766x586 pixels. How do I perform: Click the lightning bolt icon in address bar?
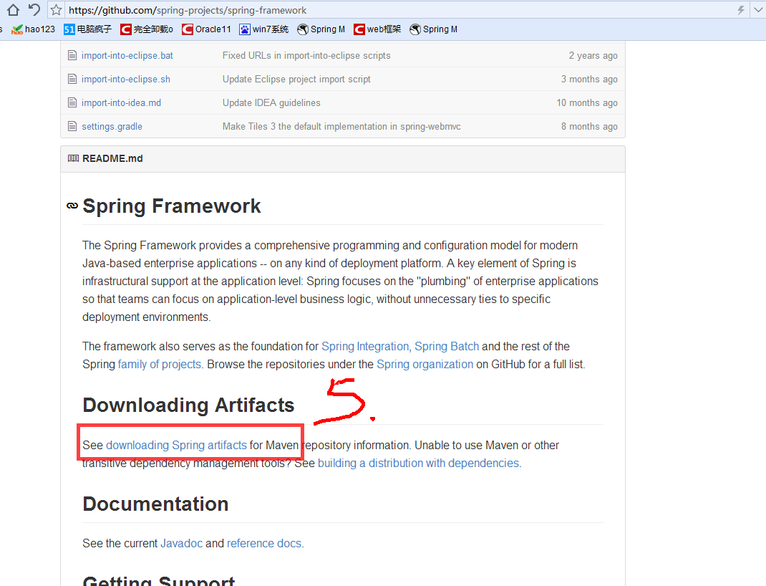(x=741, y=10)
